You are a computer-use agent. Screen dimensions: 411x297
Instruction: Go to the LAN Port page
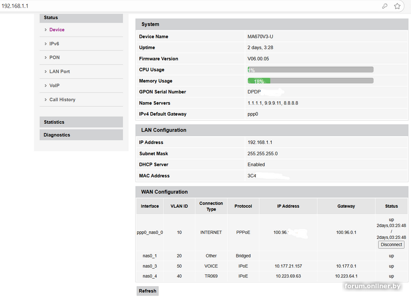click(60, 71)
